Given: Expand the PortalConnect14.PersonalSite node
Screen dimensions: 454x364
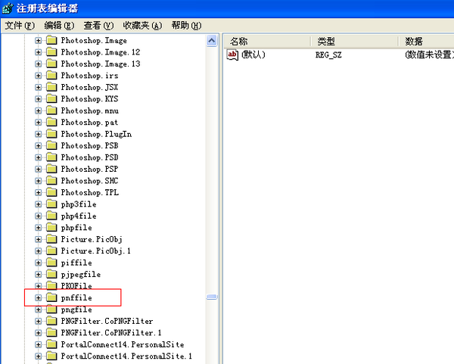Looking at the screenshot, I should pos(38,344).
